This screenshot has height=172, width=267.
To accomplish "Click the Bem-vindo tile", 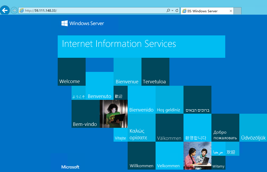I will [x=85, y=114].
